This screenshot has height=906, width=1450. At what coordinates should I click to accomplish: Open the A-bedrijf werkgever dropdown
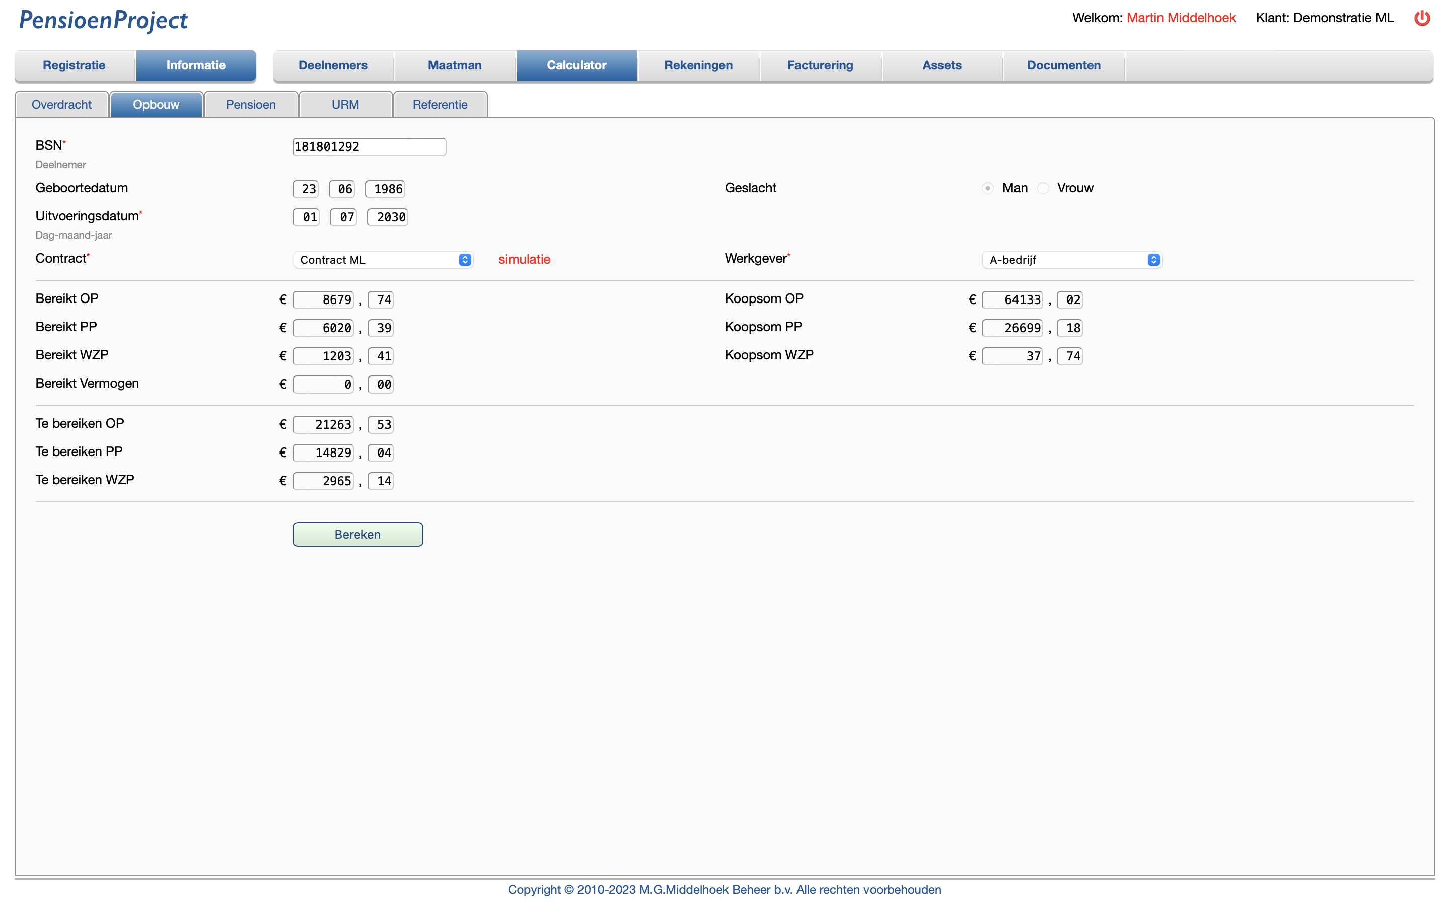coord(1071,259)
